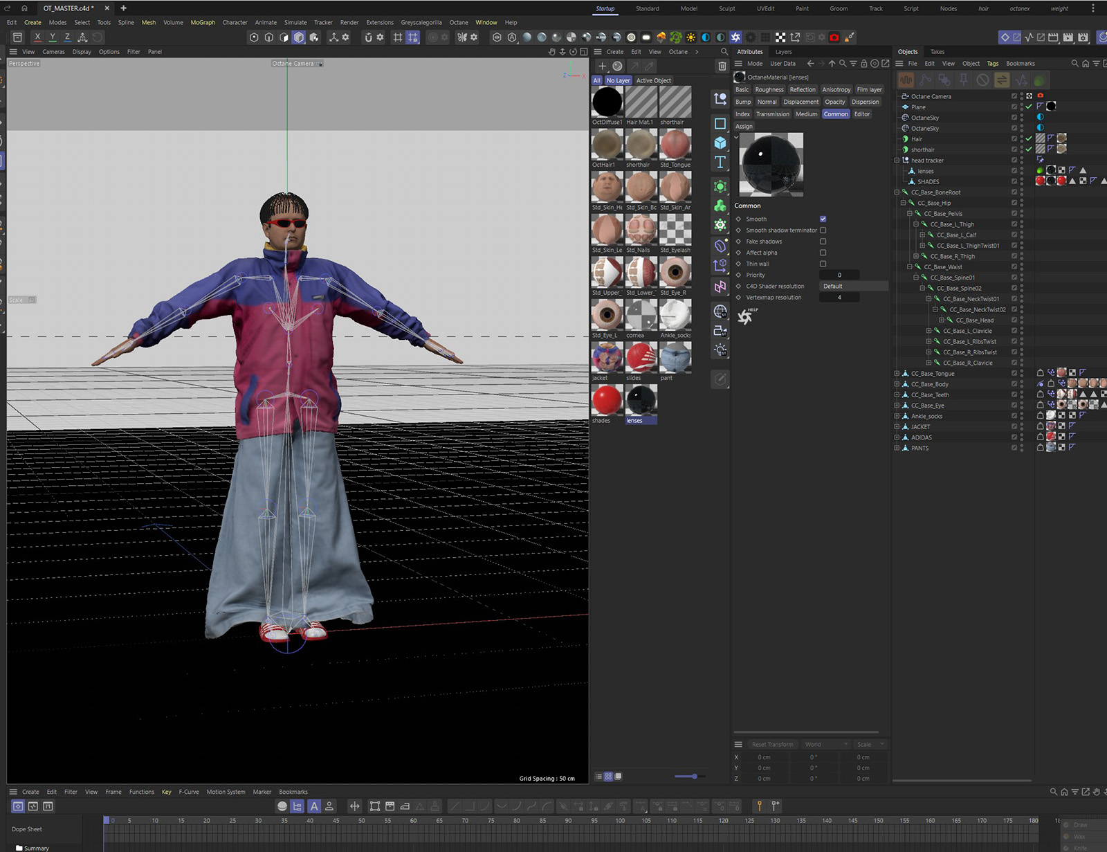
Task: Toggle the Y axis lock icon
Action: [x=53, y=37]
